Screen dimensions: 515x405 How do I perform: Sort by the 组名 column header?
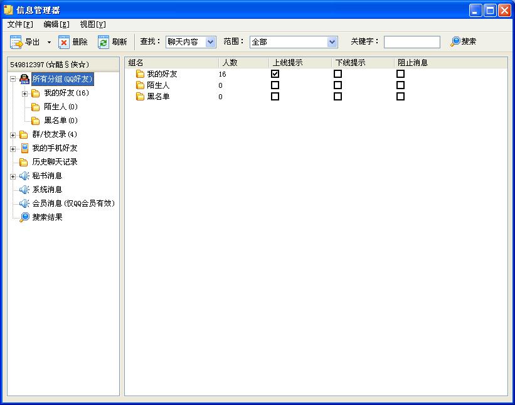click(x=171, y=62)
